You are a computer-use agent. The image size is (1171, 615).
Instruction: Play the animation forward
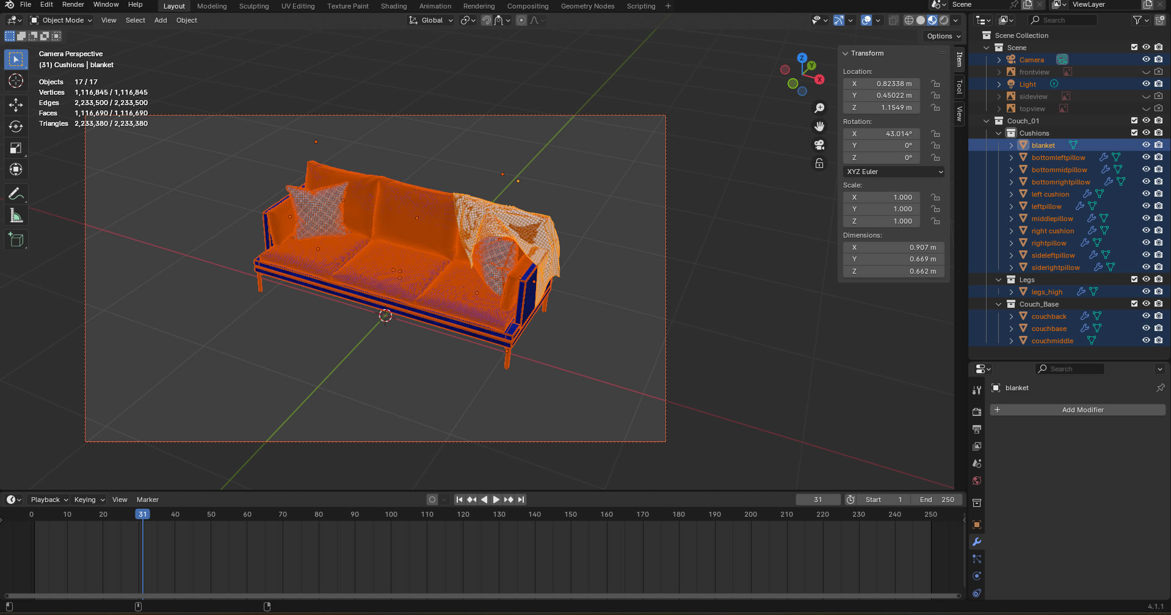(x=496, y=500)
